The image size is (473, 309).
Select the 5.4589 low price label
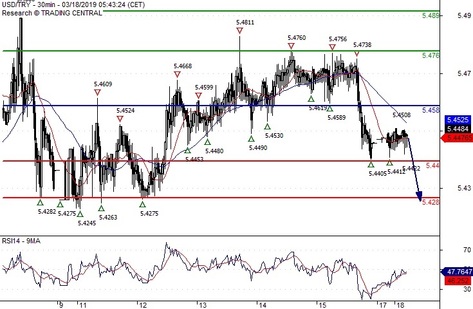337,117
